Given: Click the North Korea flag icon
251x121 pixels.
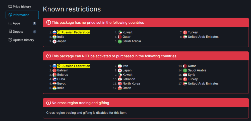Looking at the screenshot, I should click(120, 84).
